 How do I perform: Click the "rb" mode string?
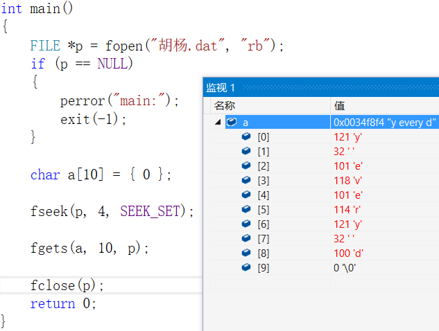point(255,45)
